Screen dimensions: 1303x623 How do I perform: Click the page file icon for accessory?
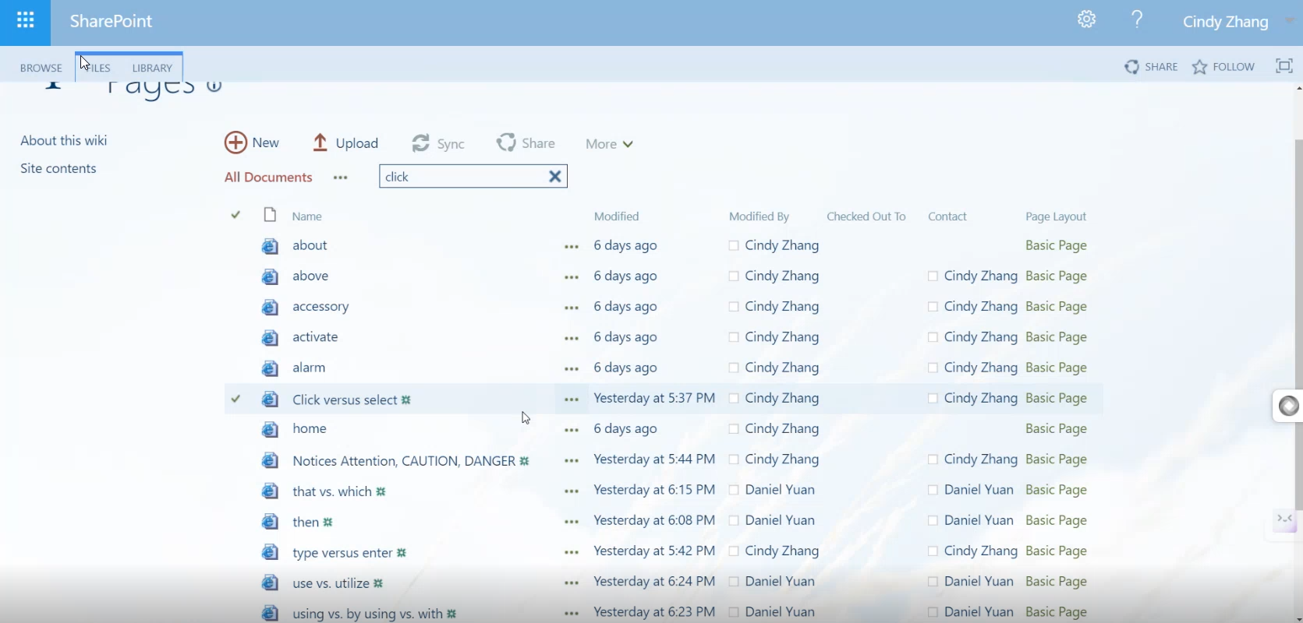(270, 308)
